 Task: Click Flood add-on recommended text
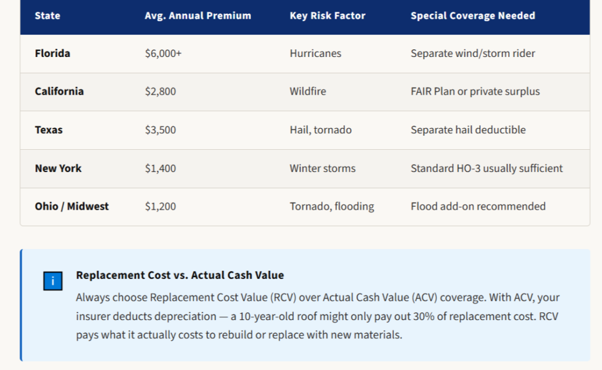pyautogui.click(x=478, y=207)
